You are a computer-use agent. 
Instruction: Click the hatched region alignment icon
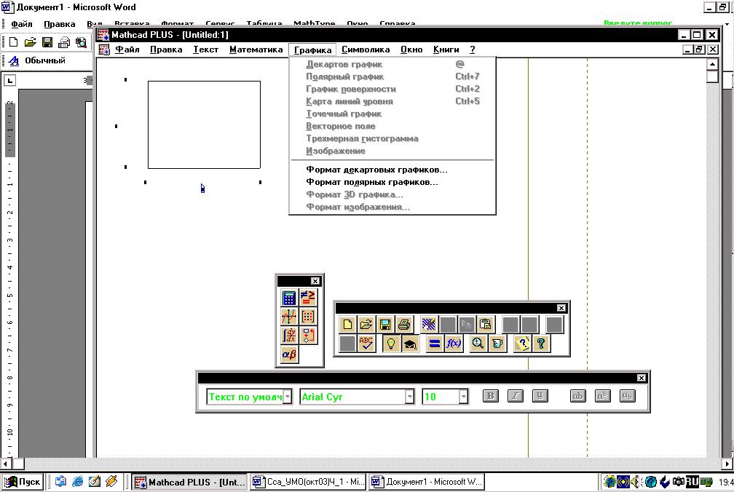point(429,324)
